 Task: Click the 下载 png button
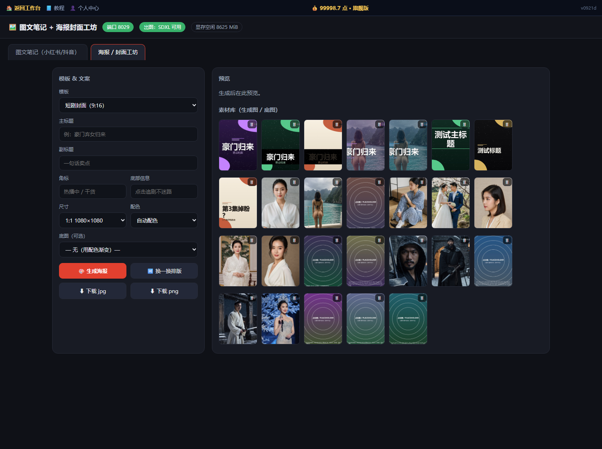tap(164, 291)
